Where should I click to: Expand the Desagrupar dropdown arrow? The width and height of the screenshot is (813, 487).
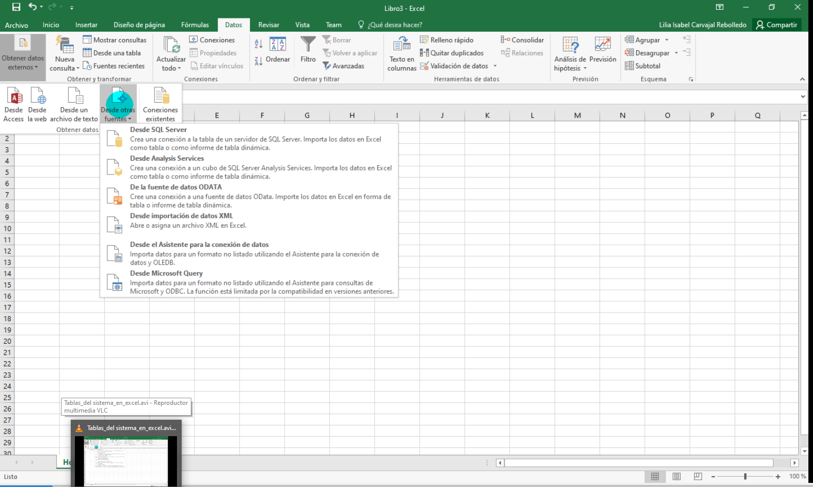pos(676,53)
